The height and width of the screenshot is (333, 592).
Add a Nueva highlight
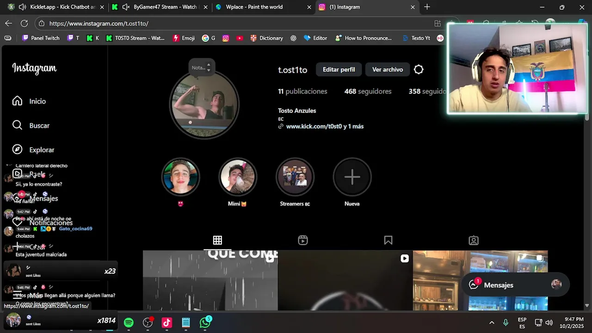(352, 177)
